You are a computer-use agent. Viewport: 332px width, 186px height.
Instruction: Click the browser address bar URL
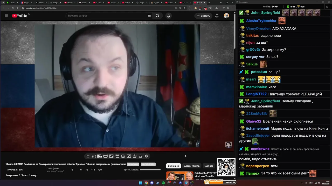[x=41, y=8]
